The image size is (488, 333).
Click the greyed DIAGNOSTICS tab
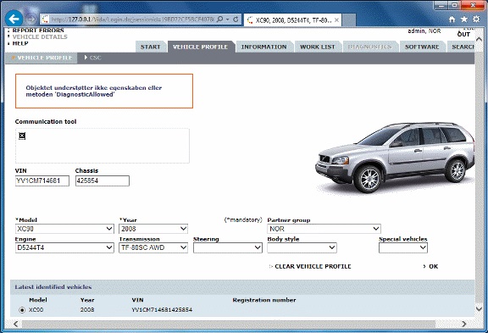point(369,47)
